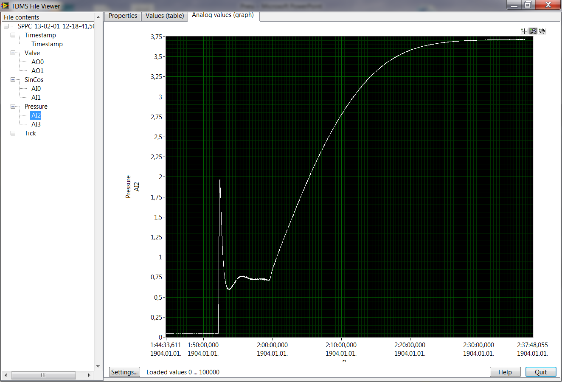Click the Y-axis value 3,5 label
This screenshot has height=382, width=562.
click(158, 57)
